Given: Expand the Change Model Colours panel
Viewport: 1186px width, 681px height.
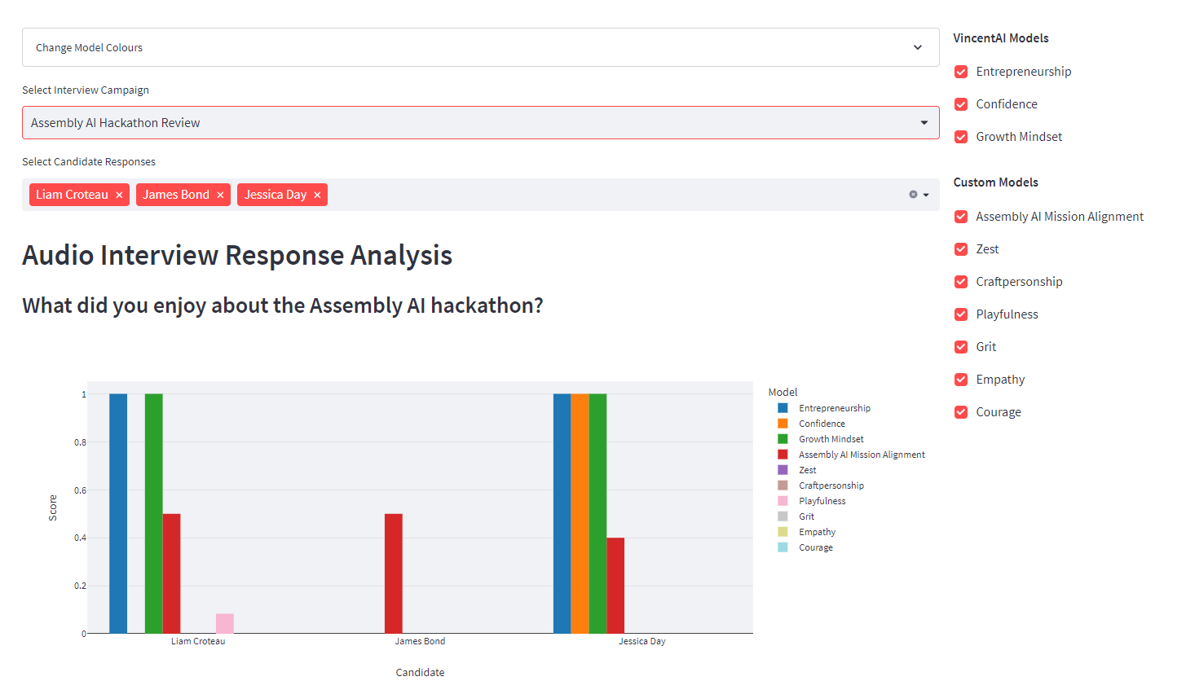Looking at the screenshot, I should pyautogui.click(x=480, y=47).
